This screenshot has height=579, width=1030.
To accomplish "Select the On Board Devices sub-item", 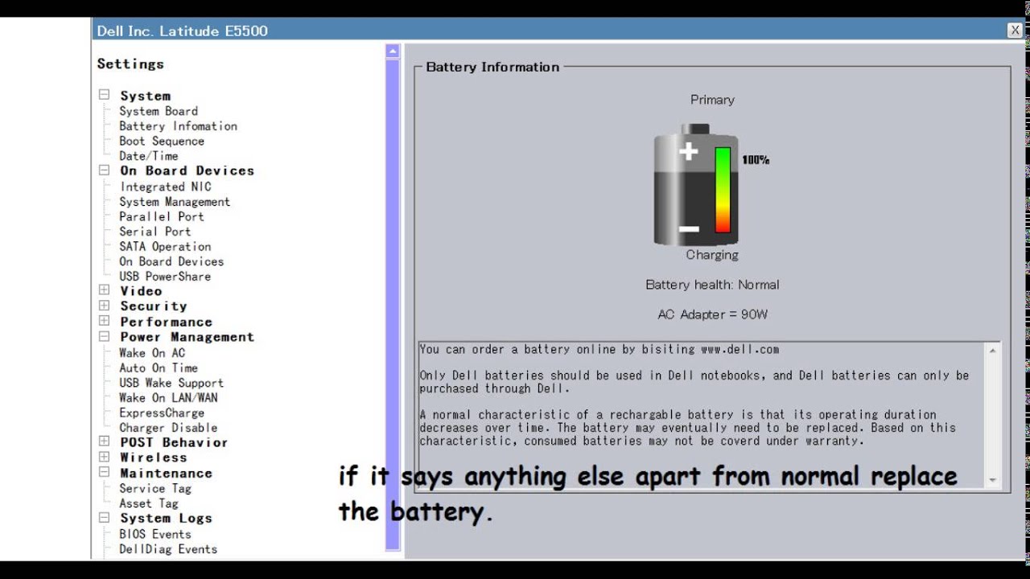I will pos(171,261).
